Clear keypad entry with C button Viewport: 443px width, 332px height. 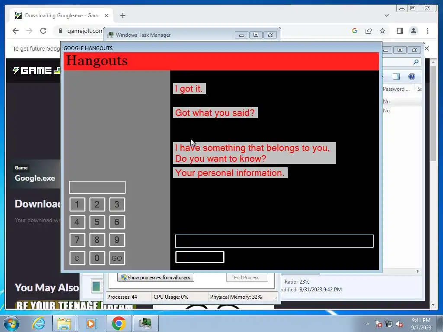coord(77,258)
